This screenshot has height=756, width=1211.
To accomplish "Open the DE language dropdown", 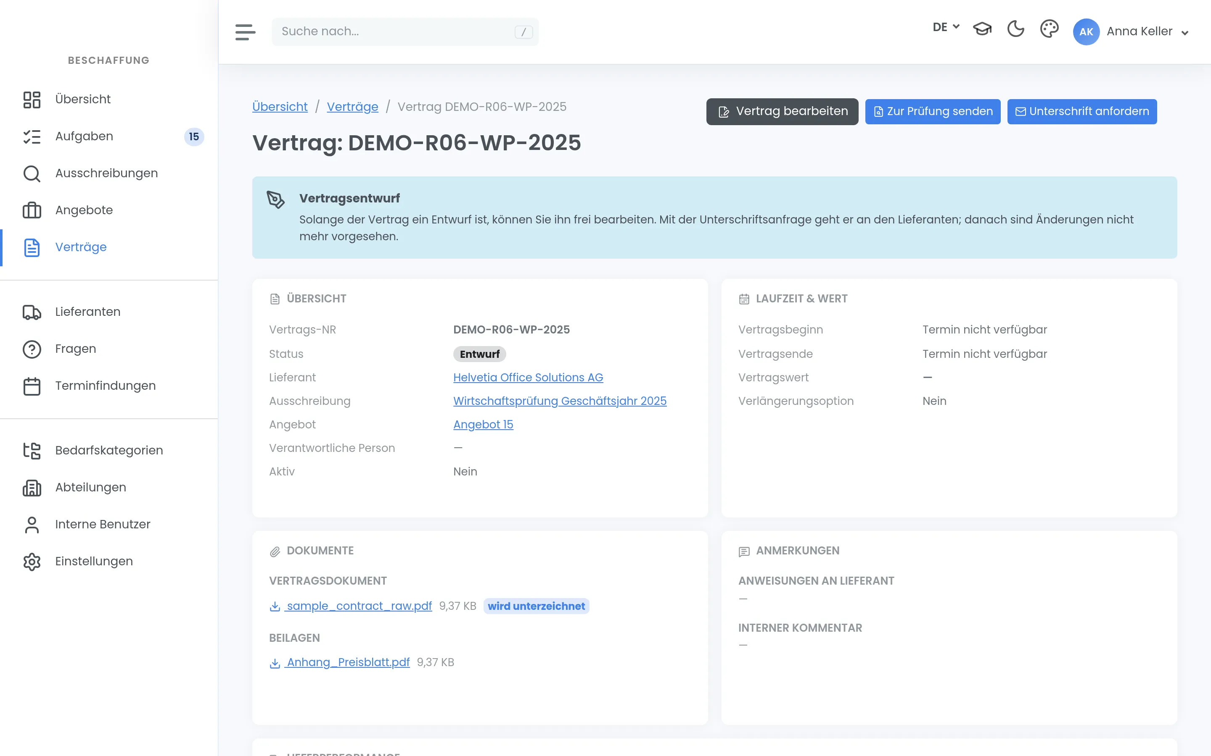I will click(946, 27).
